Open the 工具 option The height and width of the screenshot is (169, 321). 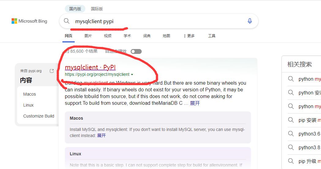(x=212, y=36)
